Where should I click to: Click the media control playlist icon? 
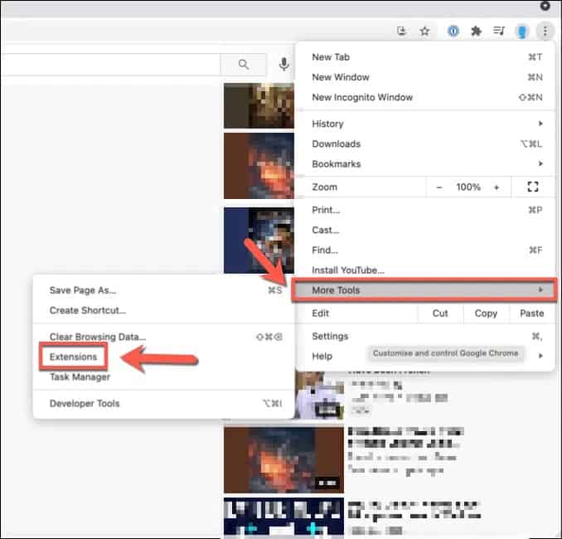[498, 32]
